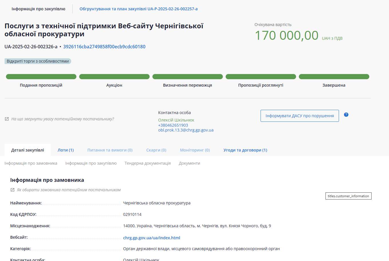Click the Завершена progress stage bar
Image resolution: width=389 pixels, height=261 pixels.
coord(334,77)
